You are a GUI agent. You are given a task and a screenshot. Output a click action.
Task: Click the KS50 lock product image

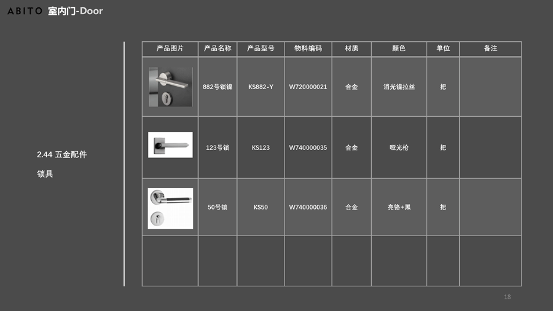click(170, 208)
